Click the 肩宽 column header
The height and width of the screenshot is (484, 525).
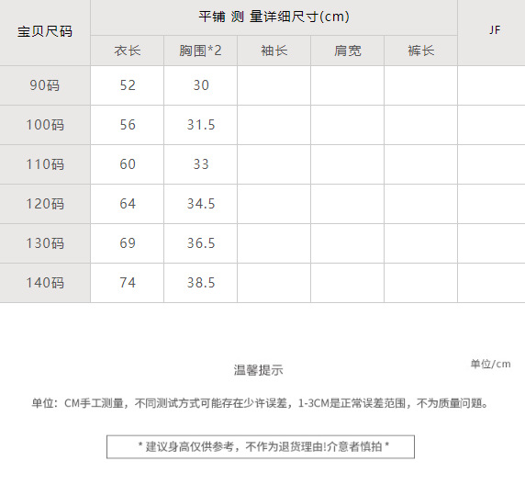[347, 51]
